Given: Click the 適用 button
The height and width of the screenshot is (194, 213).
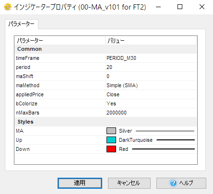Looking at the screenshot, I should coord(80,183).
